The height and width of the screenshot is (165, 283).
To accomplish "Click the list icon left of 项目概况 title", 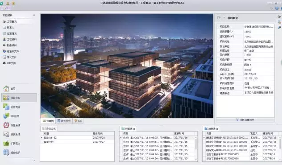I will click(219, 18).
